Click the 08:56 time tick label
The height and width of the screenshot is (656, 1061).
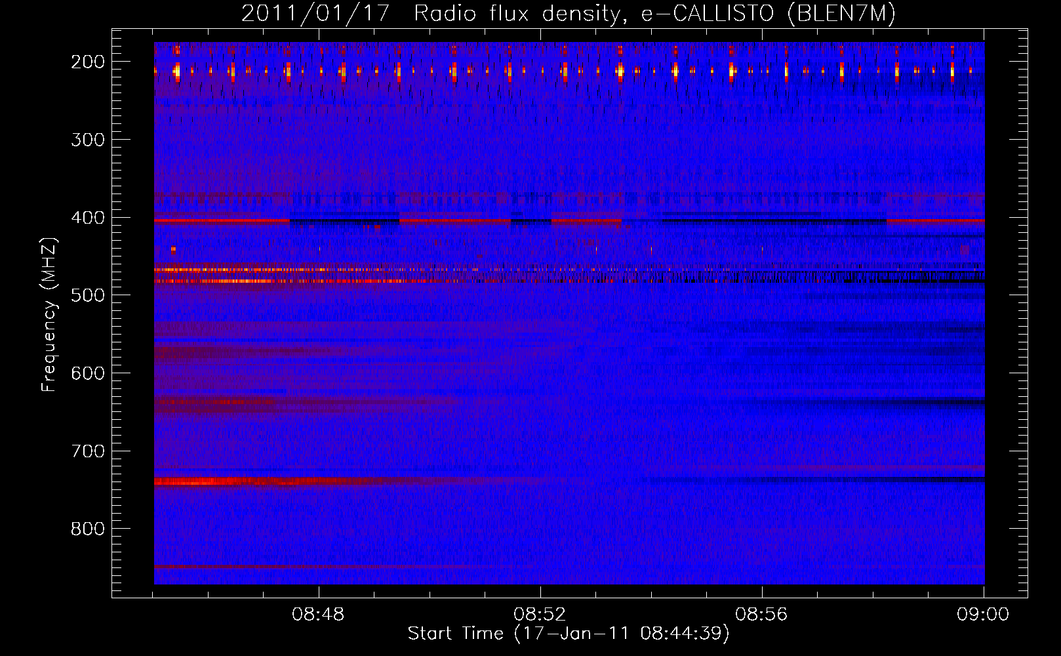pyautogui.click(x=761, y=615)
